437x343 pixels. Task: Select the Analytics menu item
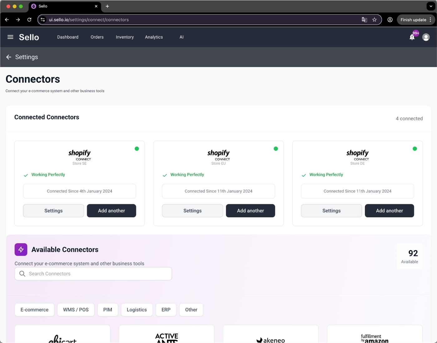[x=154, y=37]
